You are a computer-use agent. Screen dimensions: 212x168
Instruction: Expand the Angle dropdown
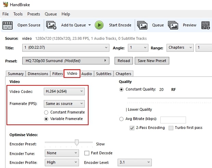138,48
